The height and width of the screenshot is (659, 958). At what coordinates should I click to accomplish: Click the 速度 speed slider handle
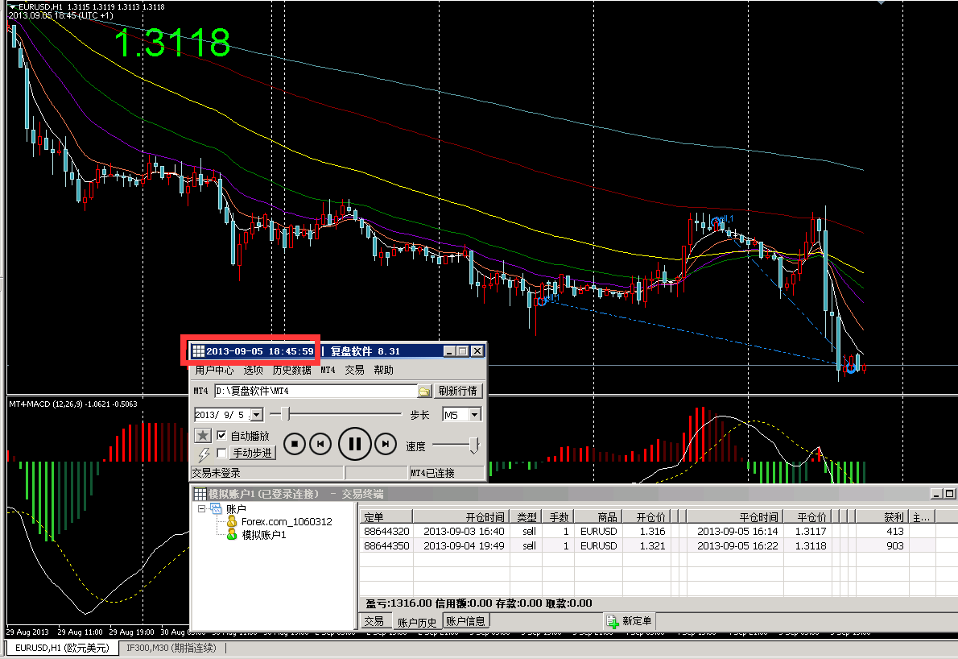(x=474, y=446)
